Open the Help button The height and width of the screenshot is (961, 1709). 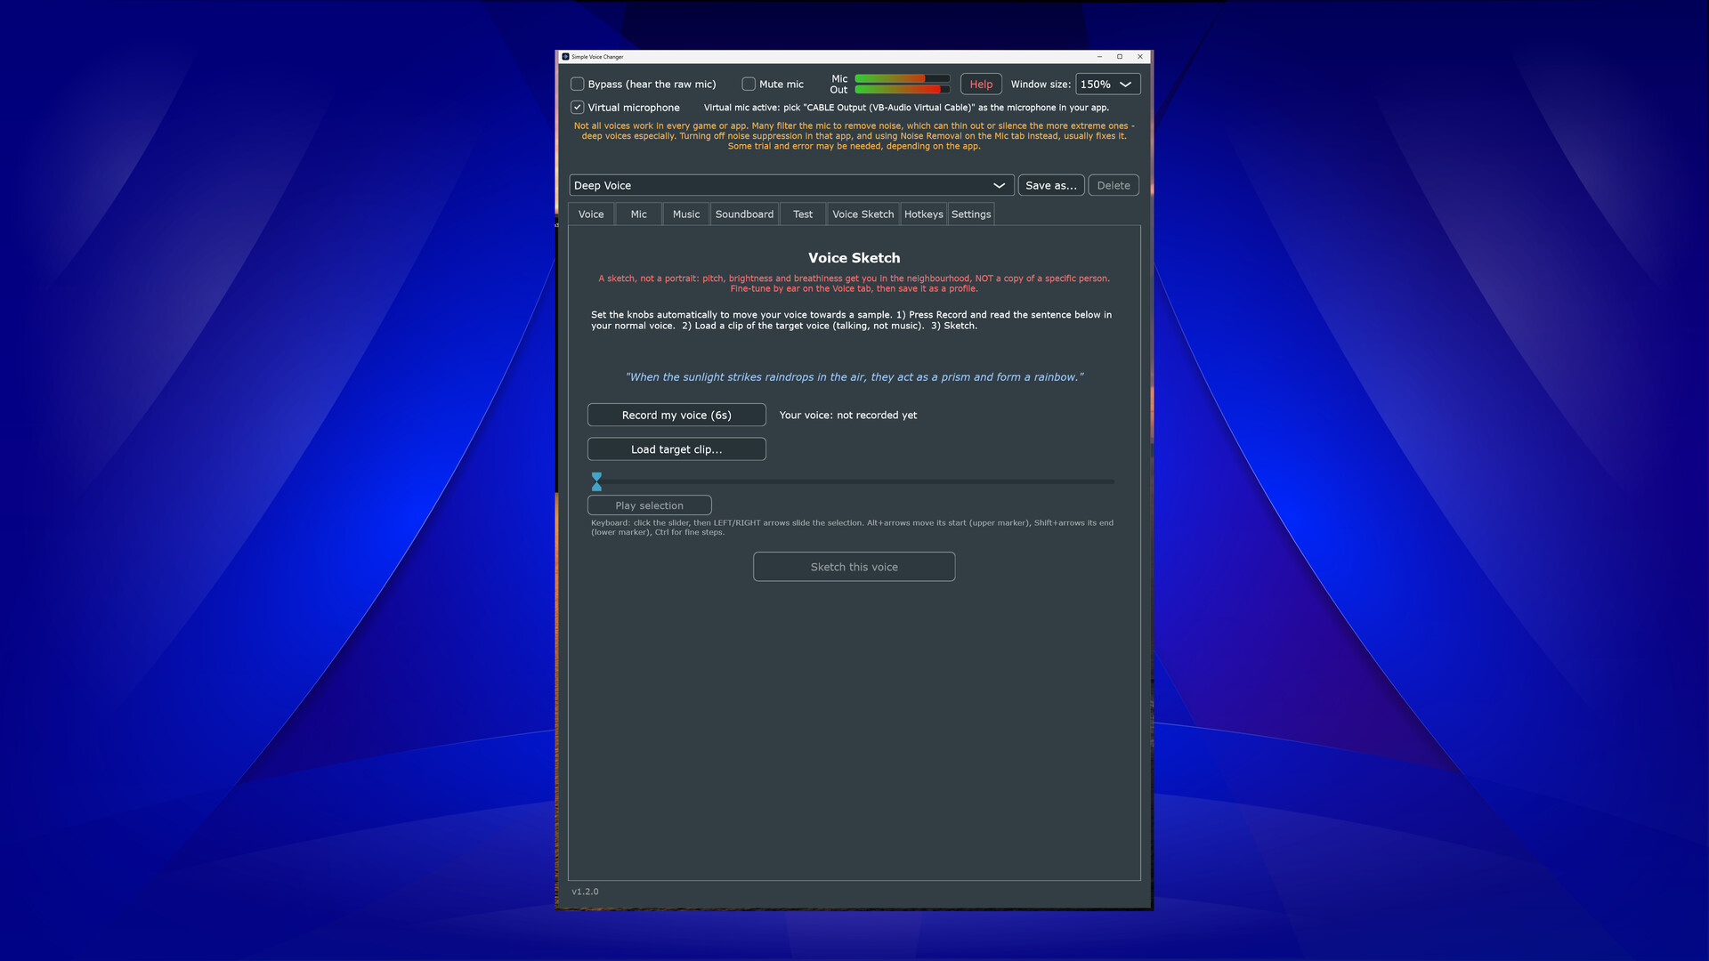981,85
